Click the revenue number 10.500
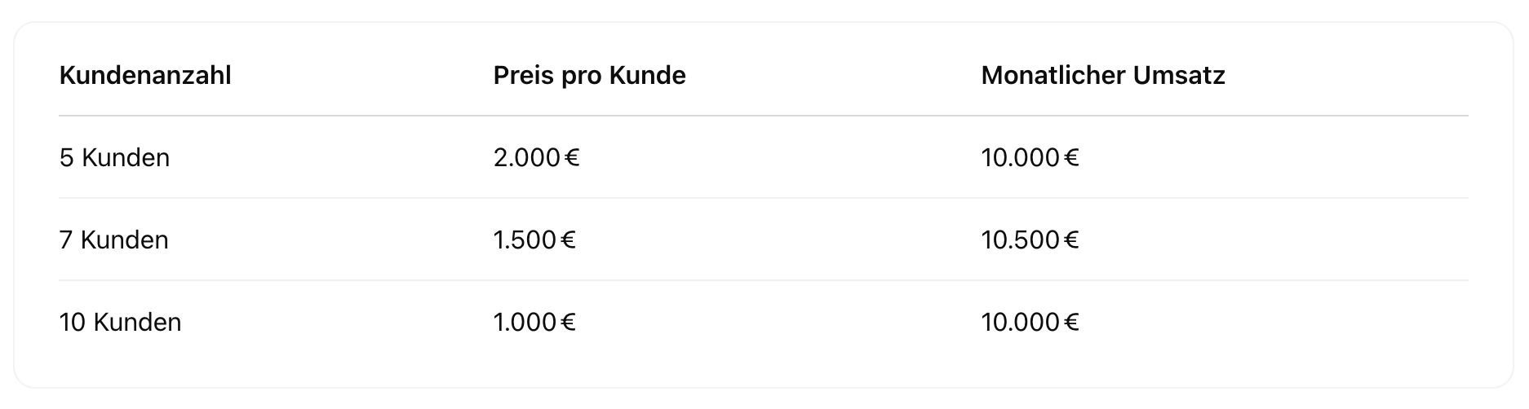 [x=1020, y=240]
